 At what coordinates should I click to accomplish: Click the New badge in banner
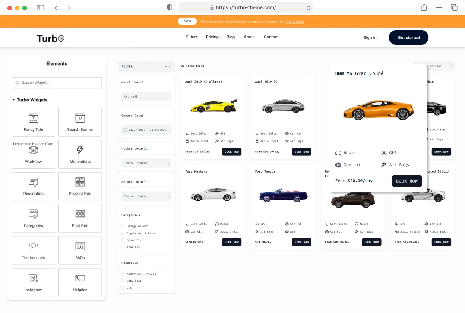pyautogui.click(x=187, y=21)
